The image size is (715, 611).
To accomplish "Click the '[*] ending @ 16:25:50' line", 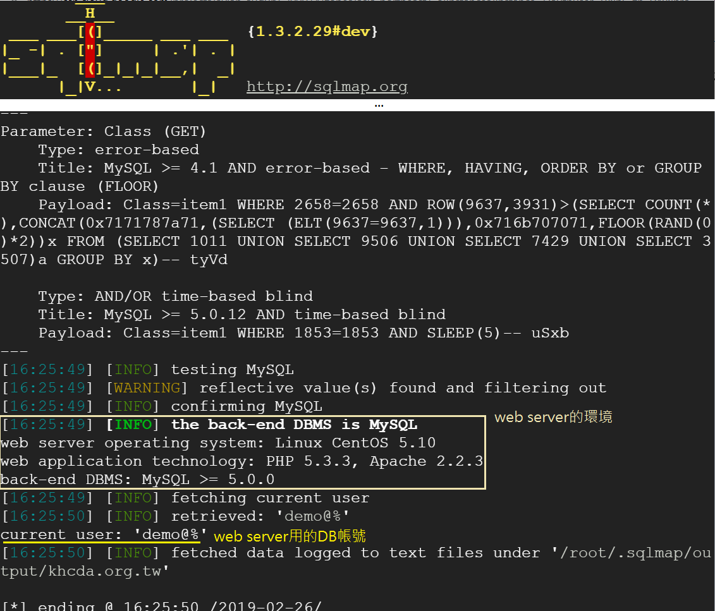I will [162, 605].
